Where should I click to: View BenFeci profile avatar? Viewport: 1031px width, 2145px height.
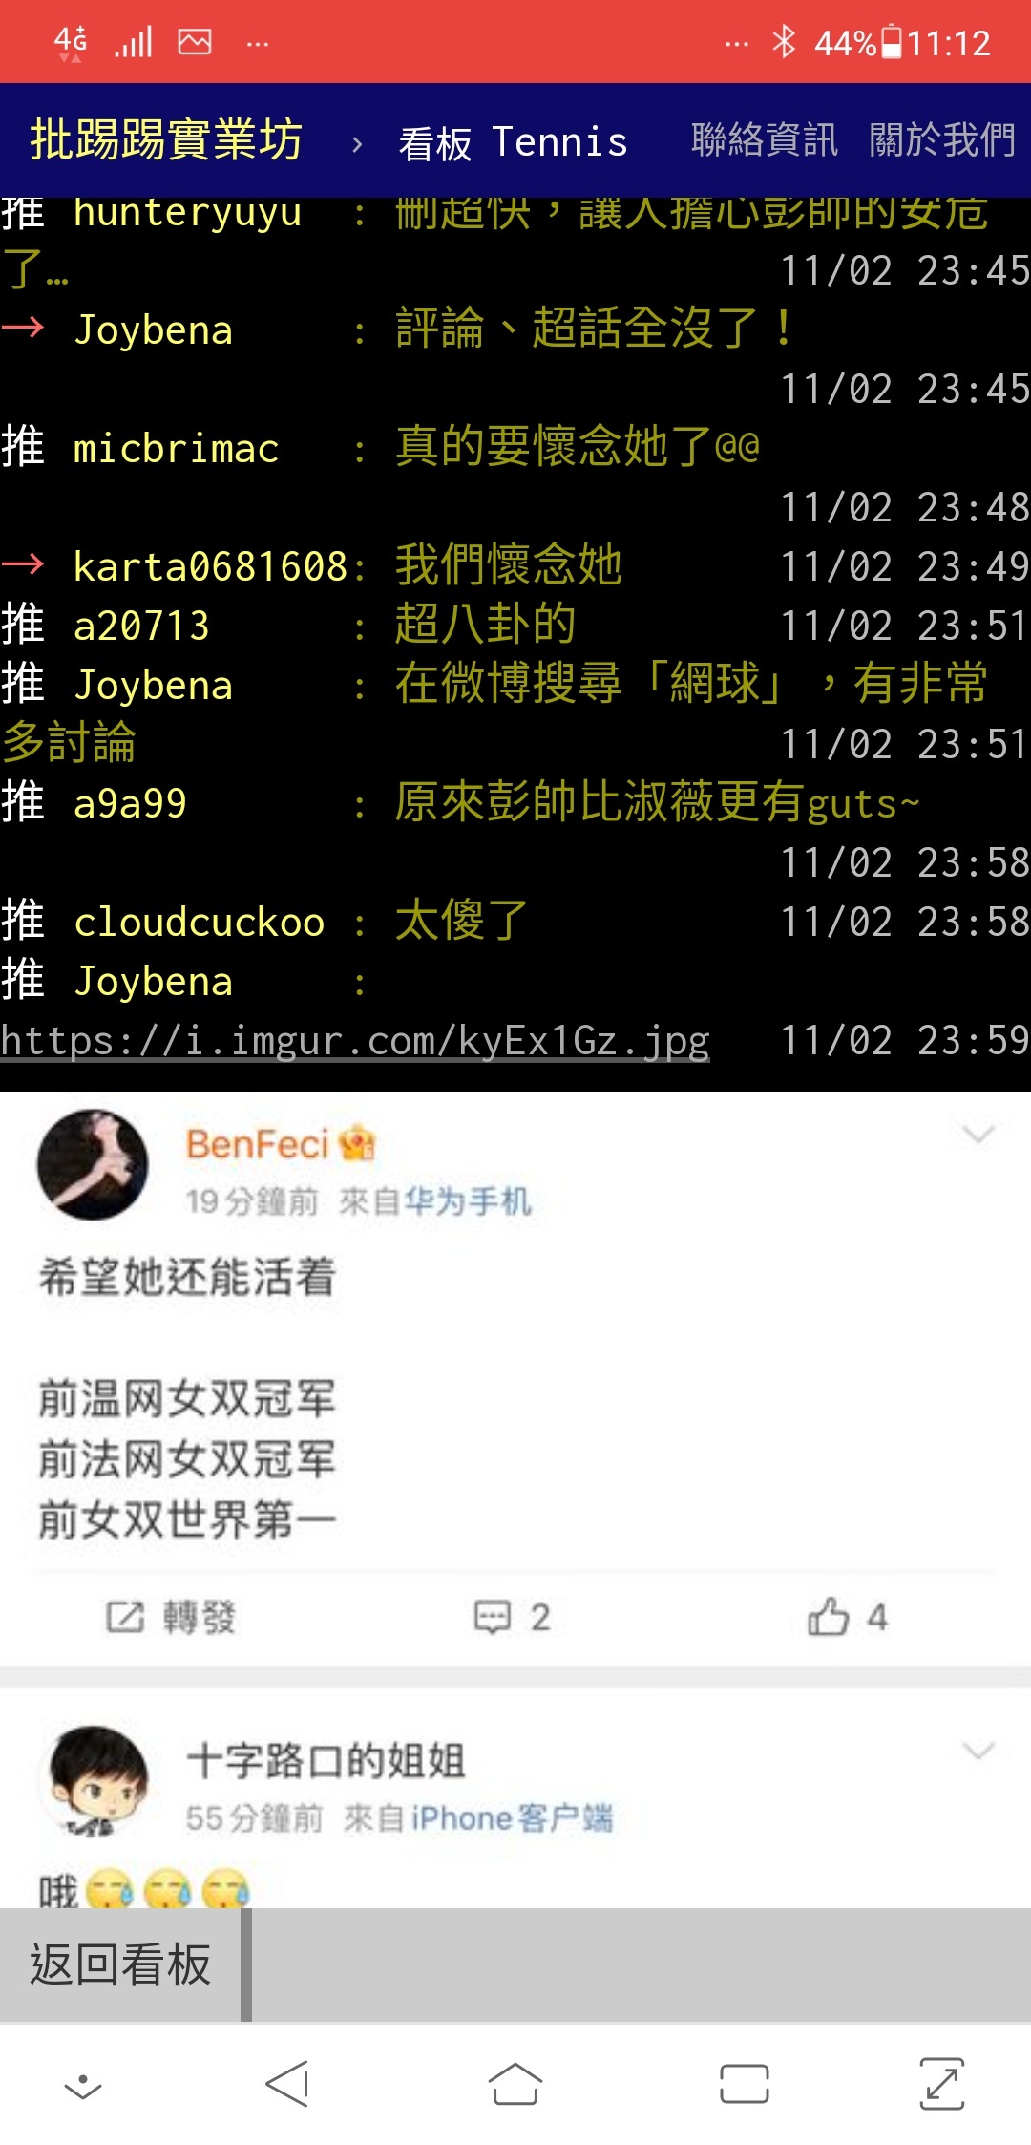[93, 1164]
